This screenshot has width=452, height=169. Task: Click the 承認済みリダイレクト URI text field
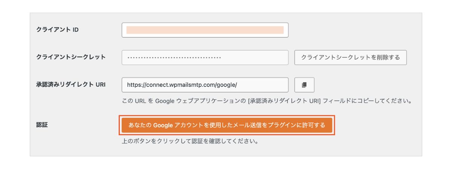pos(205,85)
